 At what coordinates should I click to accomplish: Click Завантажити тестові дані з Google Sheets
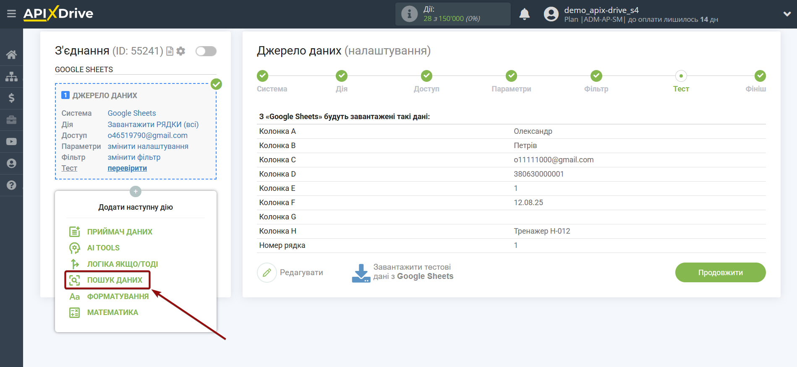coord(413,272)
